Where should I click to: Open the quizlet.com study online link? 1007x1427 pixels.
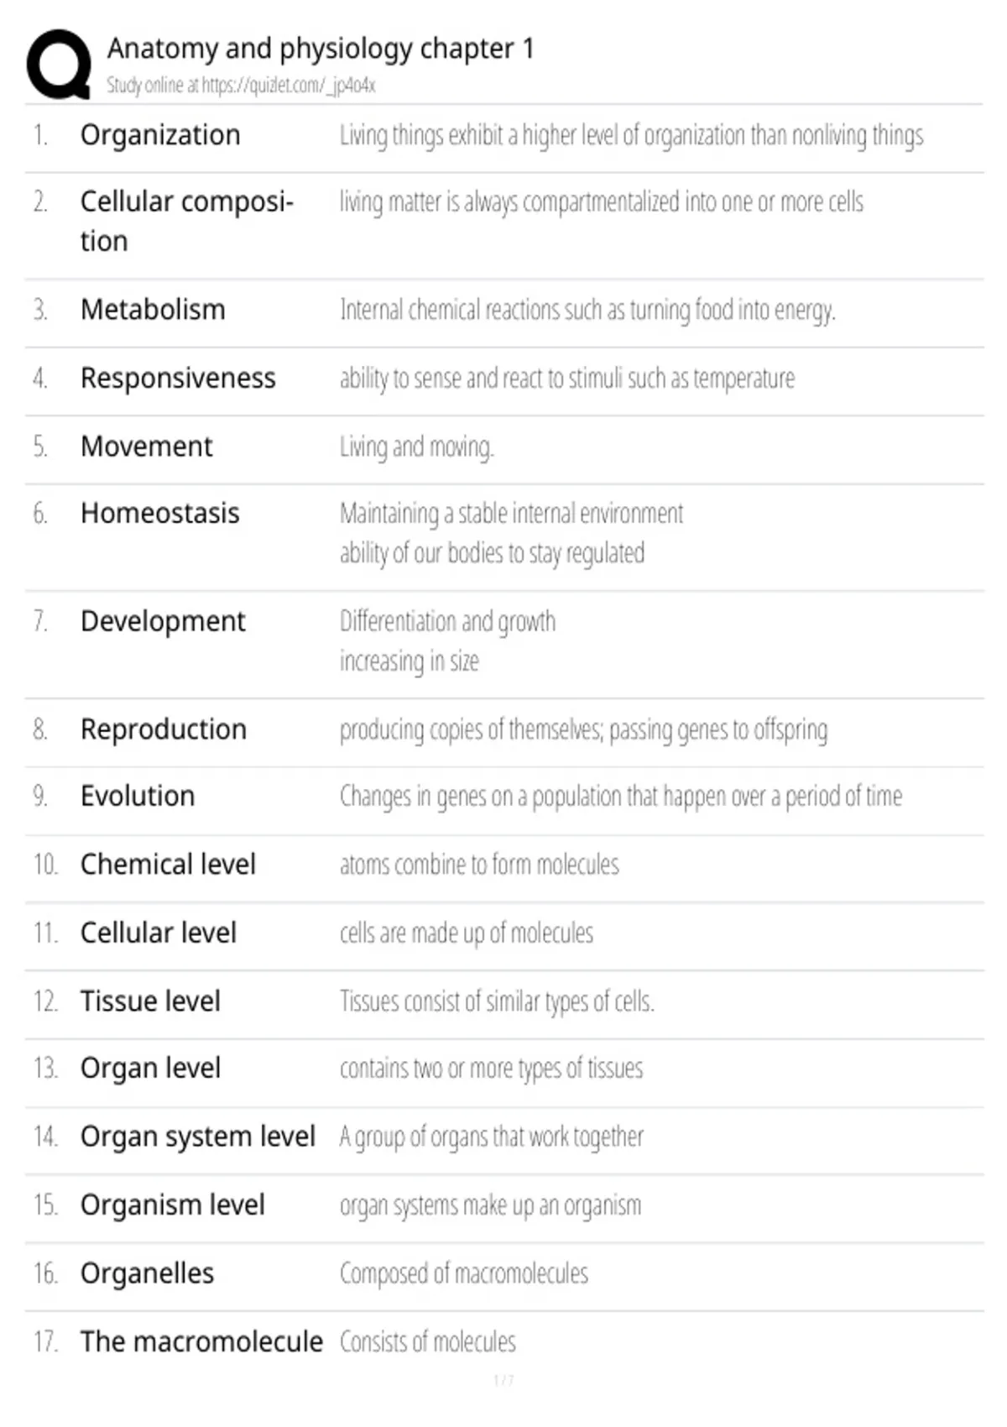pos(241,85)
